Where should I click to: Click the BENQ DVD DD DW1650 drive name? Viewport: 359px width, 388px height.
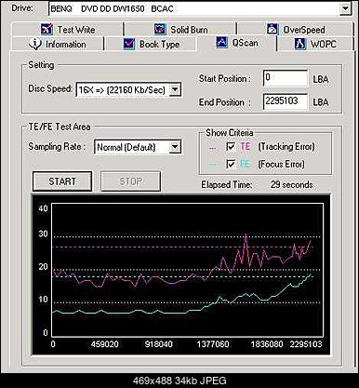click(112, 8)
